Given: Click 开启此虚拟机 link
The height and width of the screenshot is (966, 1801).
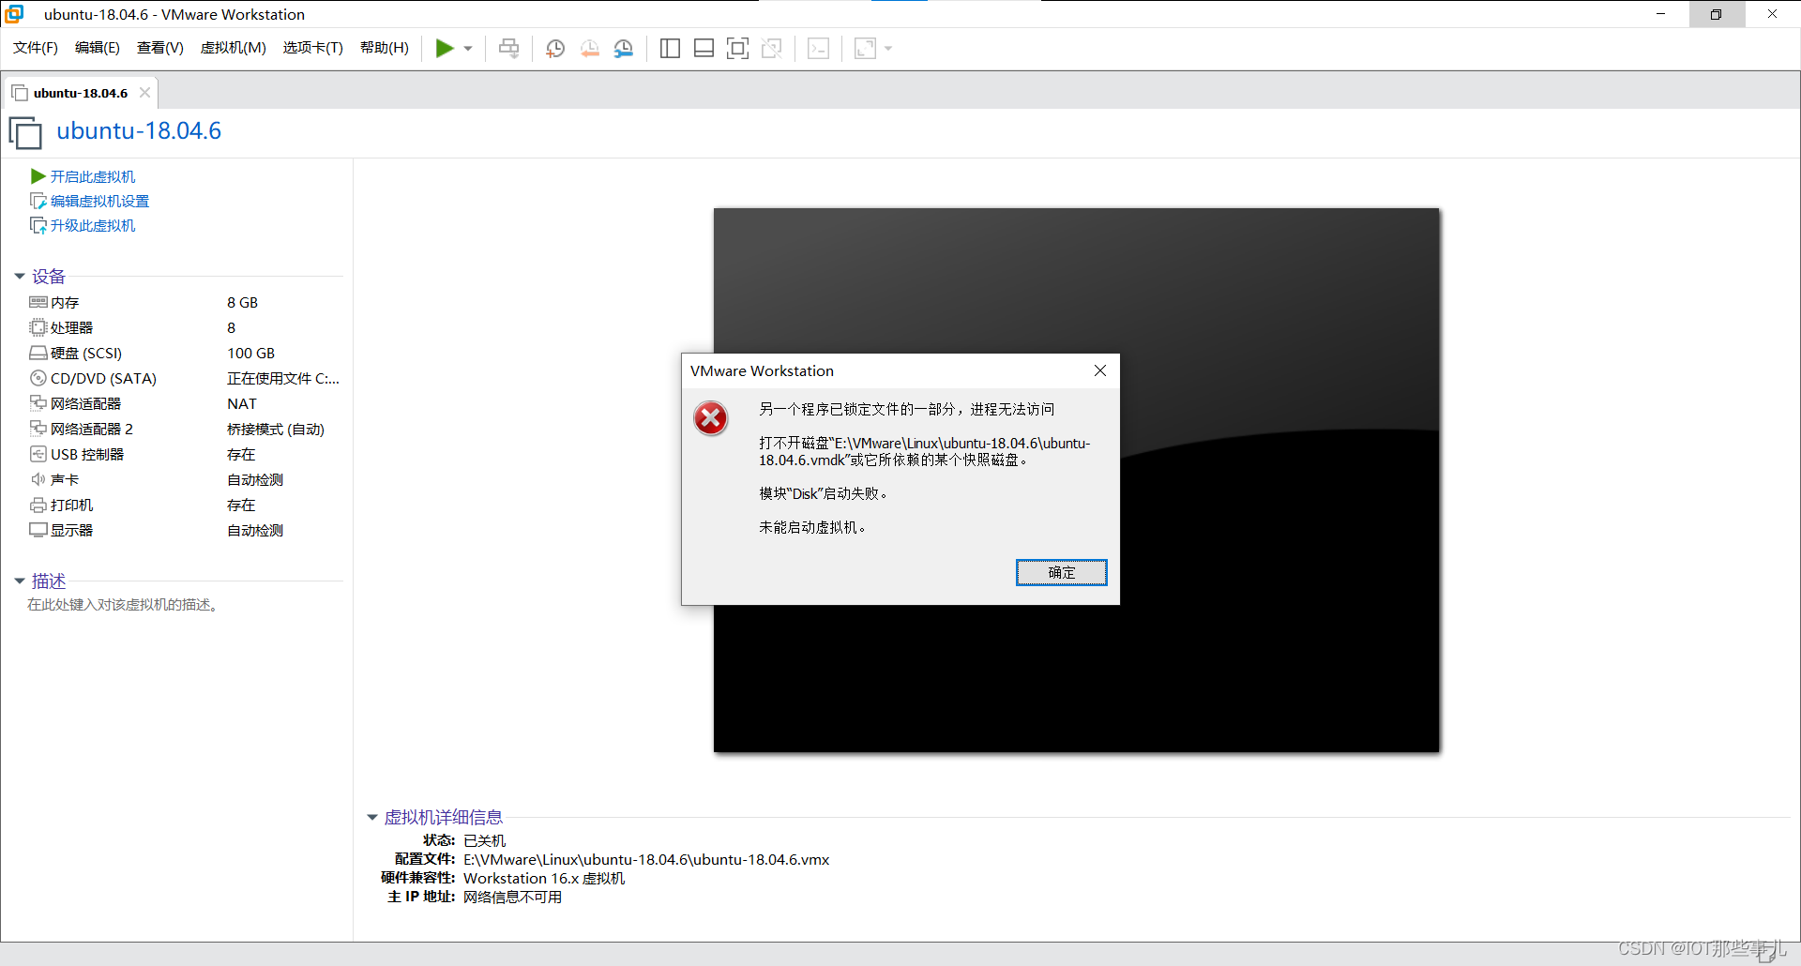Looking at the screenshot, I should (x=93, y=176).
